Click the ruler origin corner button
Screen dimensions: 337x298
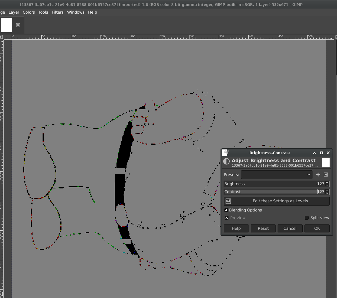1,37
